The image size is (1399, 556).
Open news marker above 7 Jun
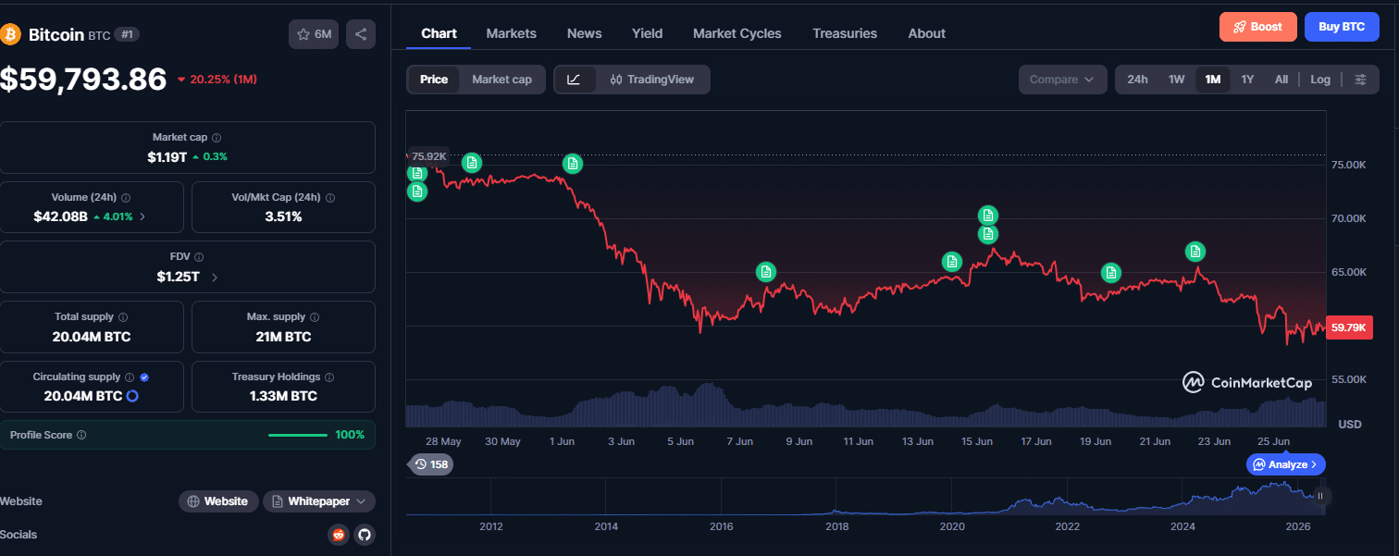(x=765, y=271)
